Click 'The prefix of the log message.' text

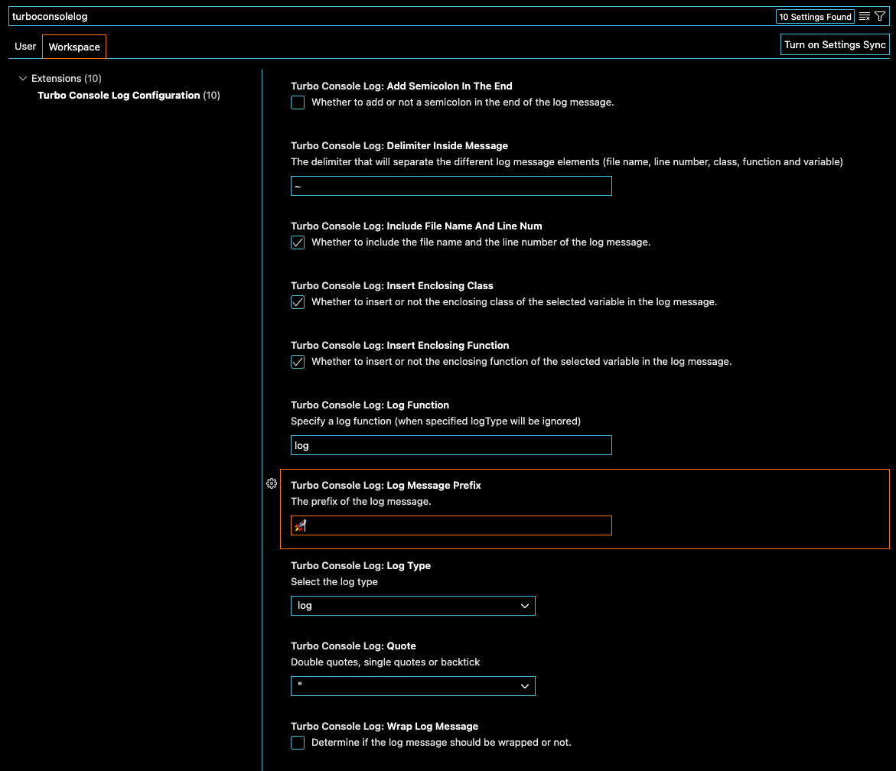(x=361, y=502)
